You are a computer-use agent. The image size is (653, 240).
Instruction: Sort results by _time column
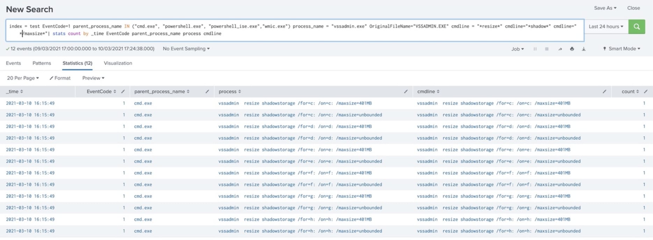14,91
